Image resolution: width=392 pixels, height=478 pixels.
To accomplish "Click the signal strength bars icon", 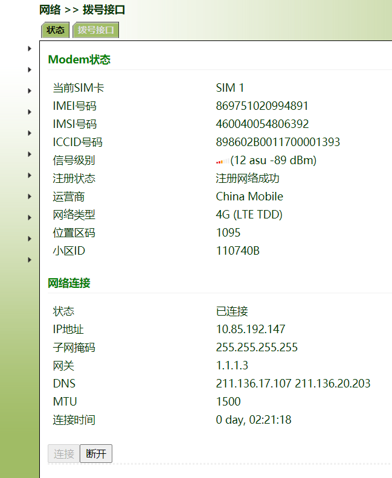I will (x=222, y=161).
